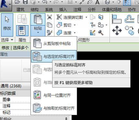Select 从剪贴板中粘贴 menu option

[54, 44]
